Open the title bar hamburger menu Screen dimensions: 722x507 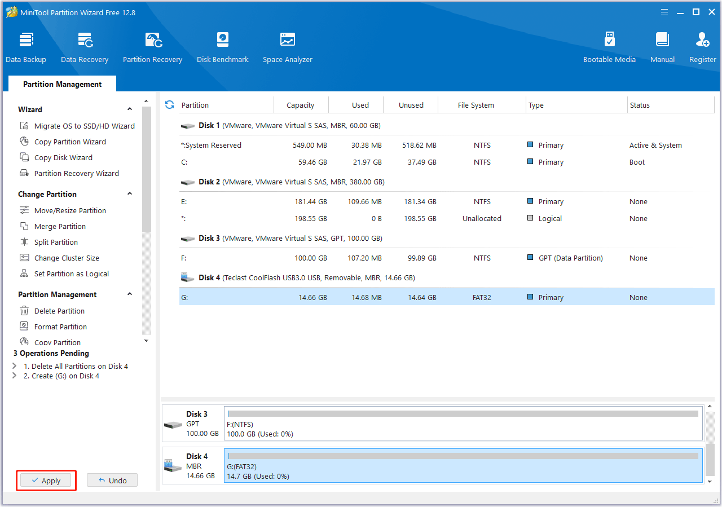666,12
